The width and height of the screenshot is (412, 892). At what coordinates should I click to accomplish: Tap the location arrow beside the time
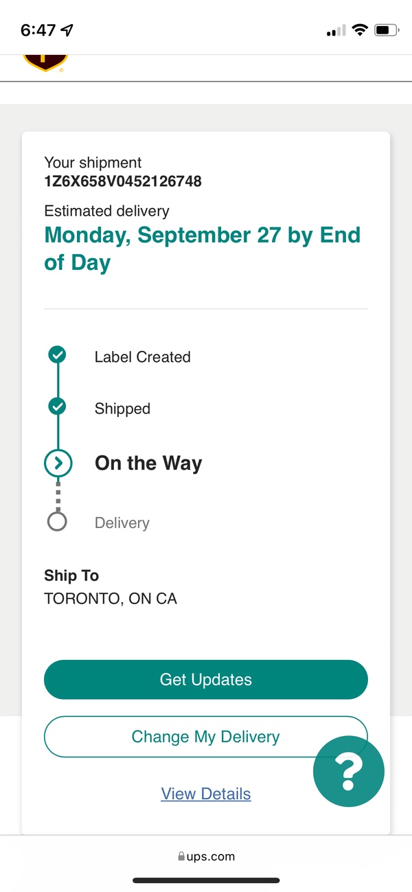pyautogui.click(x=67, y=30)
